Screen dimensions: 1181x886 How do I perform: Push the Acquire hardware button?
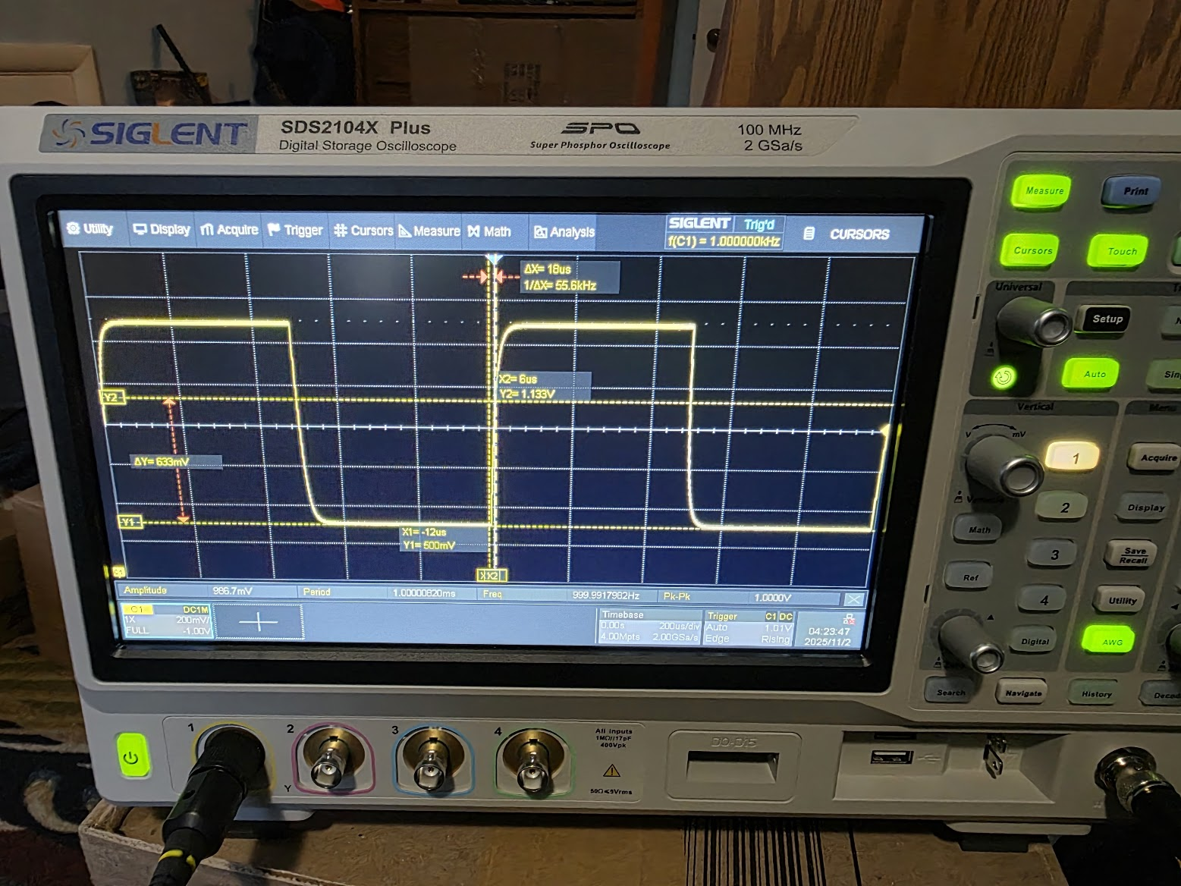click(1157, 457)
